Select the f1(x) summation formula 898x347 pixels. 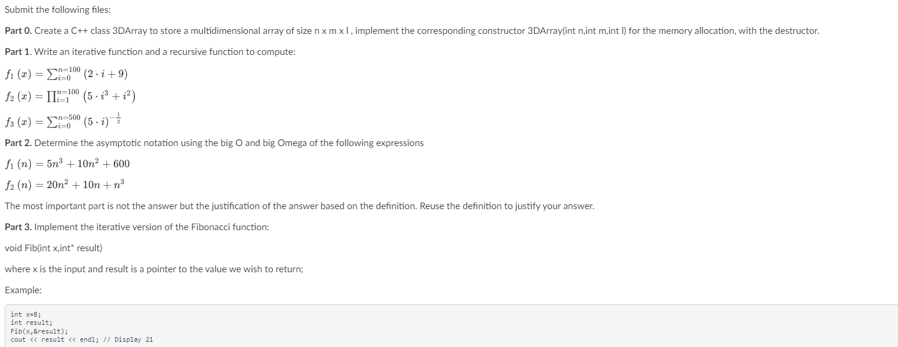(x=66, y=74)
